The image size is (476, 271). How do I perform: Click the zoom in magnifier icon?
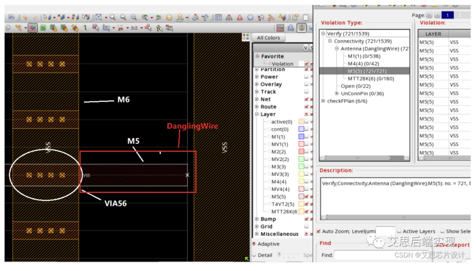[x=113, y=17]
